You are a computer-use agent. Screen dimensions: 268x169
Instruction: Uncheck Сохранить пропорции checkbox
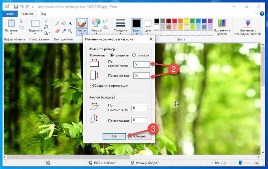point(92,85)
